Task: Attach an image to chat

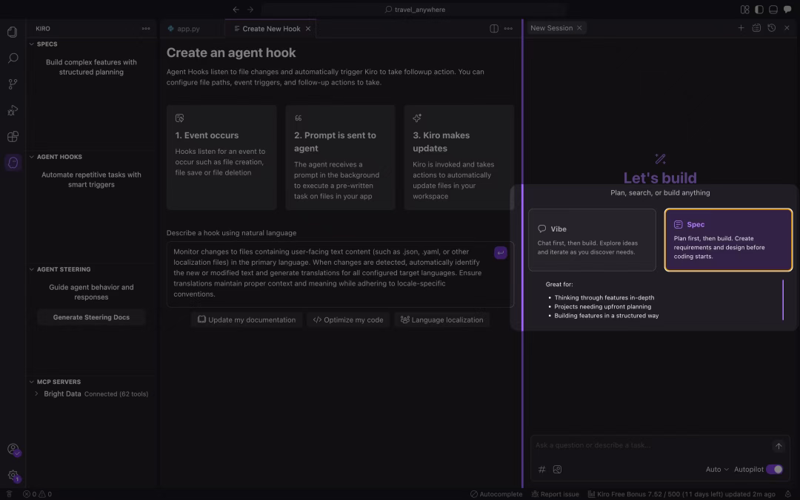Action: point(557,470)
